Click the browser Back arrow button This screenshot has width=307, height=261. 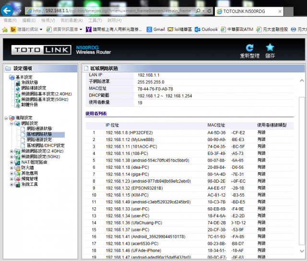tap(7, 11)
